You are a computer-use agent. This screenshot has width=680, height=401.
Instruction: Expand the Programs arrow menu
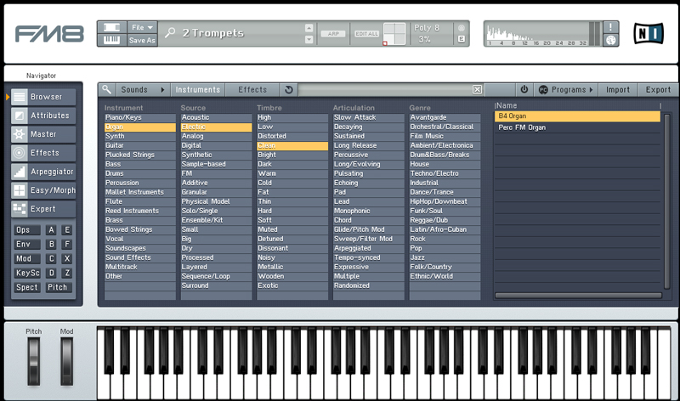tap(591, 90)
